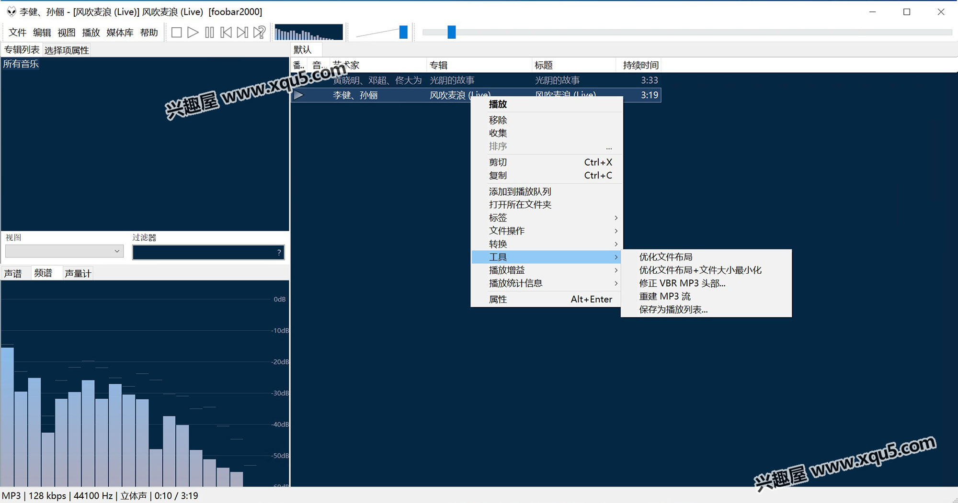Viewport: 958px width, 503px height.
Task: Click the 3:33 duration cell
Action: [x=650, y=80]
